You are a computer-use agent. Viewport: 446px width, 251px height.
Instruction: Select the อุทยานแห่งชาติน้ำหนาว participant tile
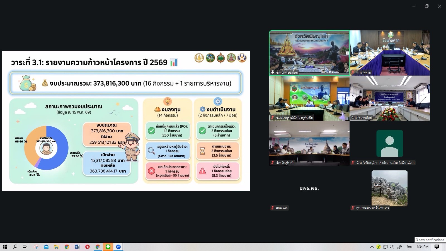point(390,189)
